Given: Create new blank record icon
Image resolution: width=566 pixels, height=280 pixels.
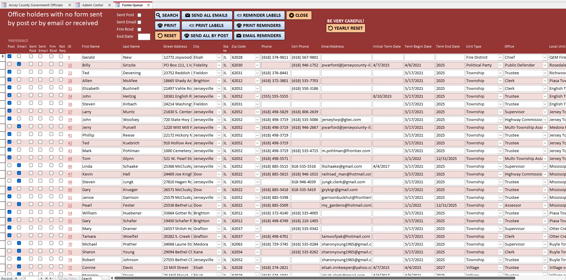Looking at the screenshot, I should [x=51, y=278].
